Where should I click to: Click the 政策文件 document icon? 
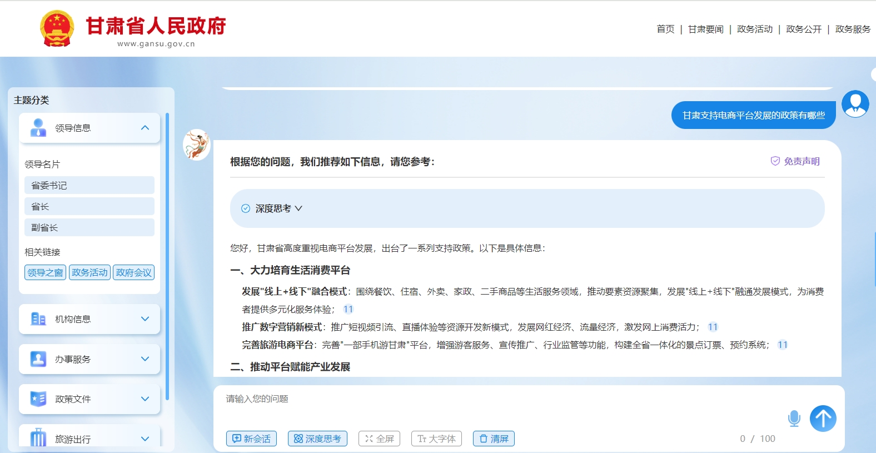pos(38,399)
